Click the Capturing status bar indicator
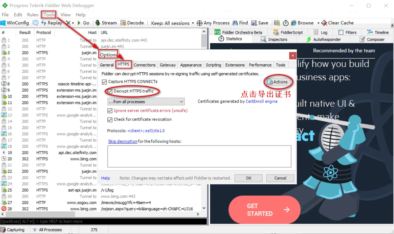 [x=13, y=230]
